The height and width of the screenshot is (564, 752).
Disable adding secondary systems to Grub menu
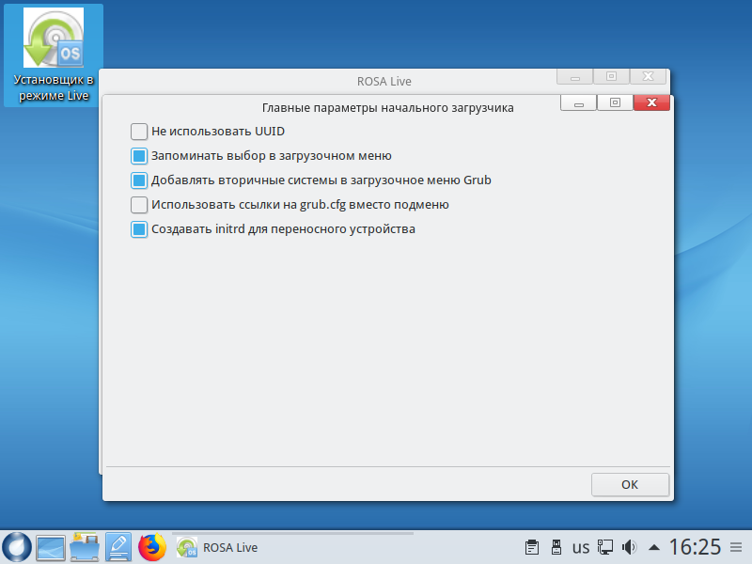point(139,180)
